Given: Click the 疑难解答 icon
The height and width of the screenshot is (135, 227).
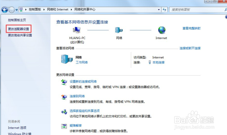Looking at the screenshot, I should click(64, 126).
